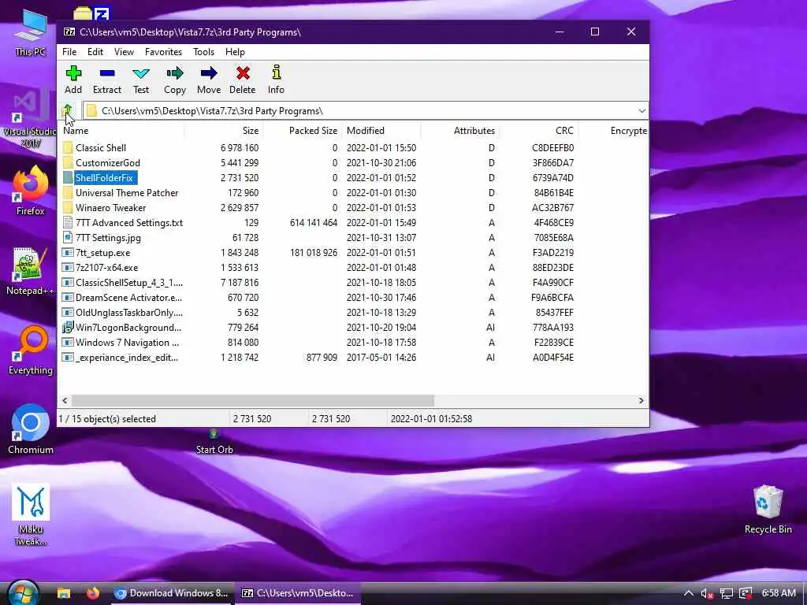The width and height of the screenshot is (807, 605).
Task: Select the CustomizerGod folder icon
Action: coord(68,162)
